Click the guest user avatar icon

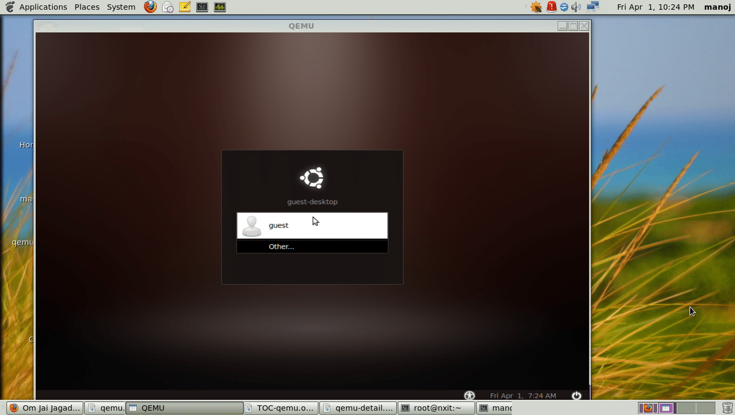coord(251,226)
